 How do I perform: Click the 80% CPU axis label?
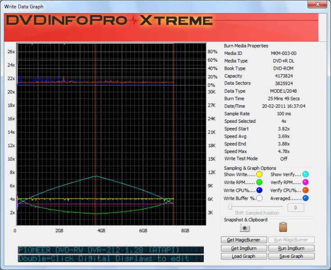point(212,52)
